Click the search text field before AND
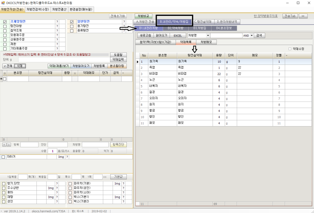Image resolution: width=314 pixels, height=213 pixels. point(226,36)
